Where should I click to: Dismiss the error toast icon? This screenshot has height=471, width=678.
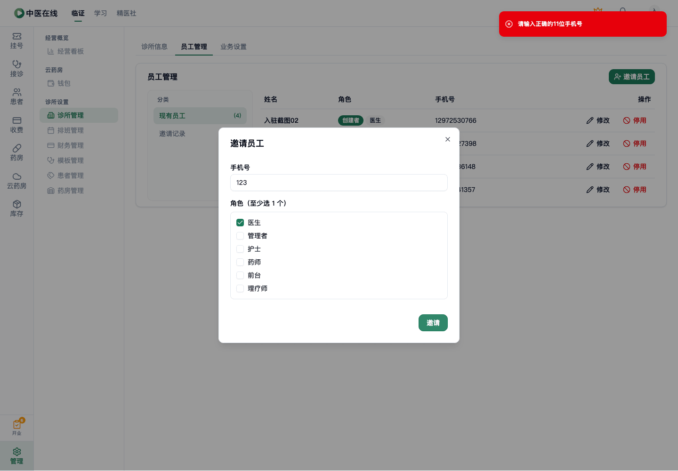tap(509, 24)
